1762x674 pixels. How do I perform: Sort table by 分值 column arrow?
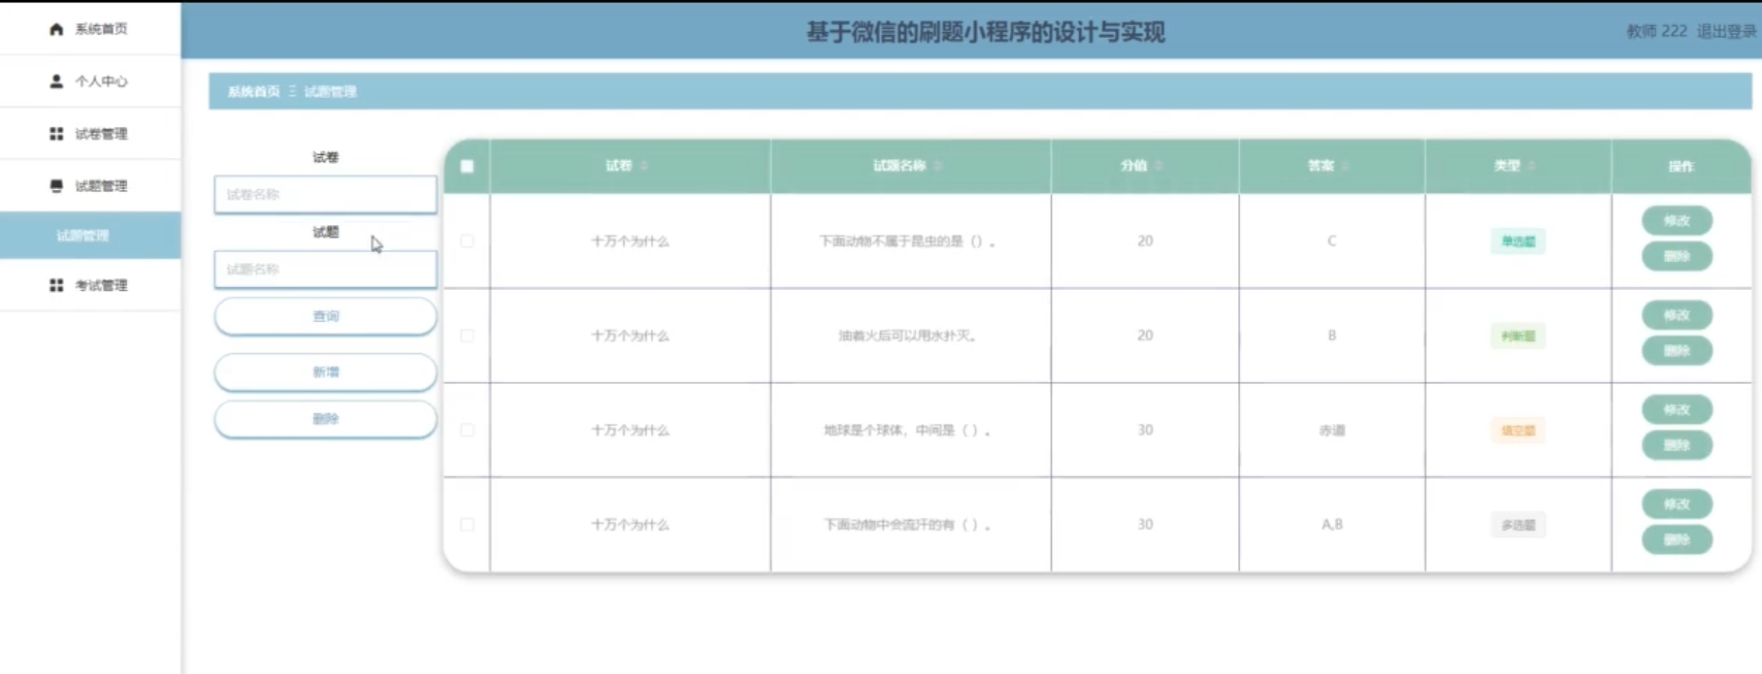coord(1158,166)
